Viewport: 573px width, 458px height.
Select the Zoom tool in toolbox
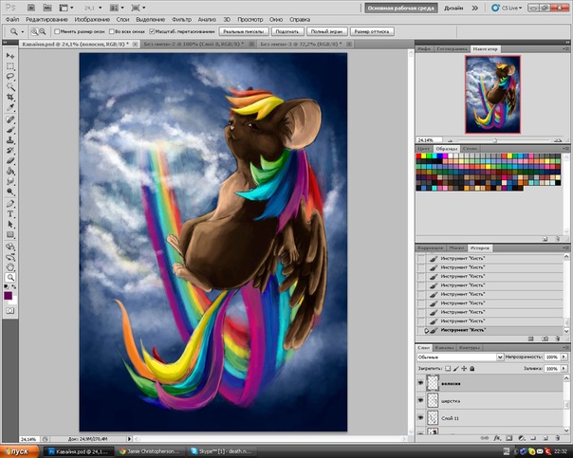[10, 278]
